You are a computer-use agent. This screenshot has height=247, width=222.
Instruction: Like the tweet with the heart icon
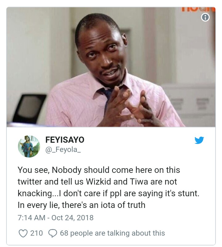tap(23, 233)
